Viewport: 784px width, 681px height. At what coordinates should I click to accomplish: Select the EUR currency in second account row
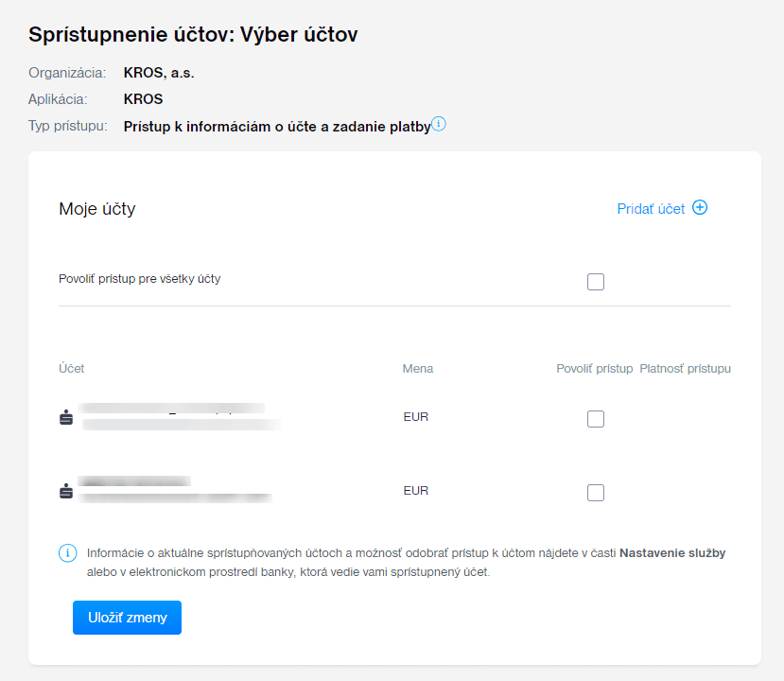[416, 491]
